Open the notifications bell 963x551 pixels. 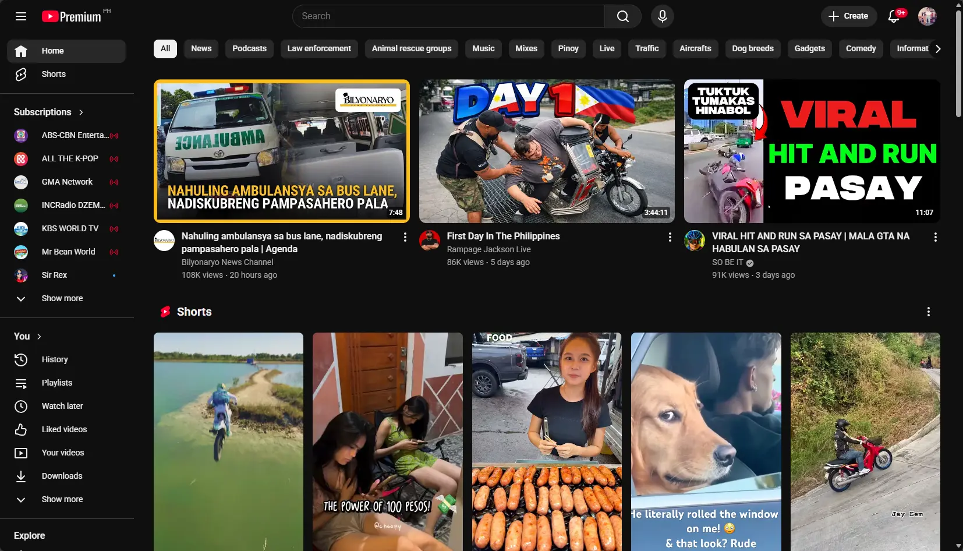point(894,16)
